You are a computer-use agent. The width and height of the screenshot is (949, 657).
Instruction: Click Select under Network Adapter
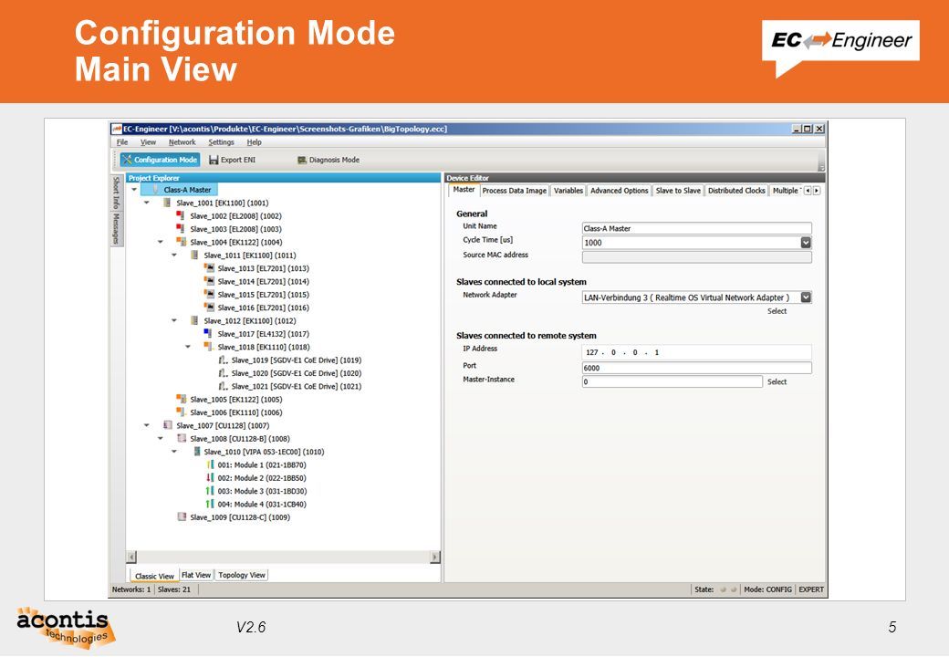pos(777,311)
